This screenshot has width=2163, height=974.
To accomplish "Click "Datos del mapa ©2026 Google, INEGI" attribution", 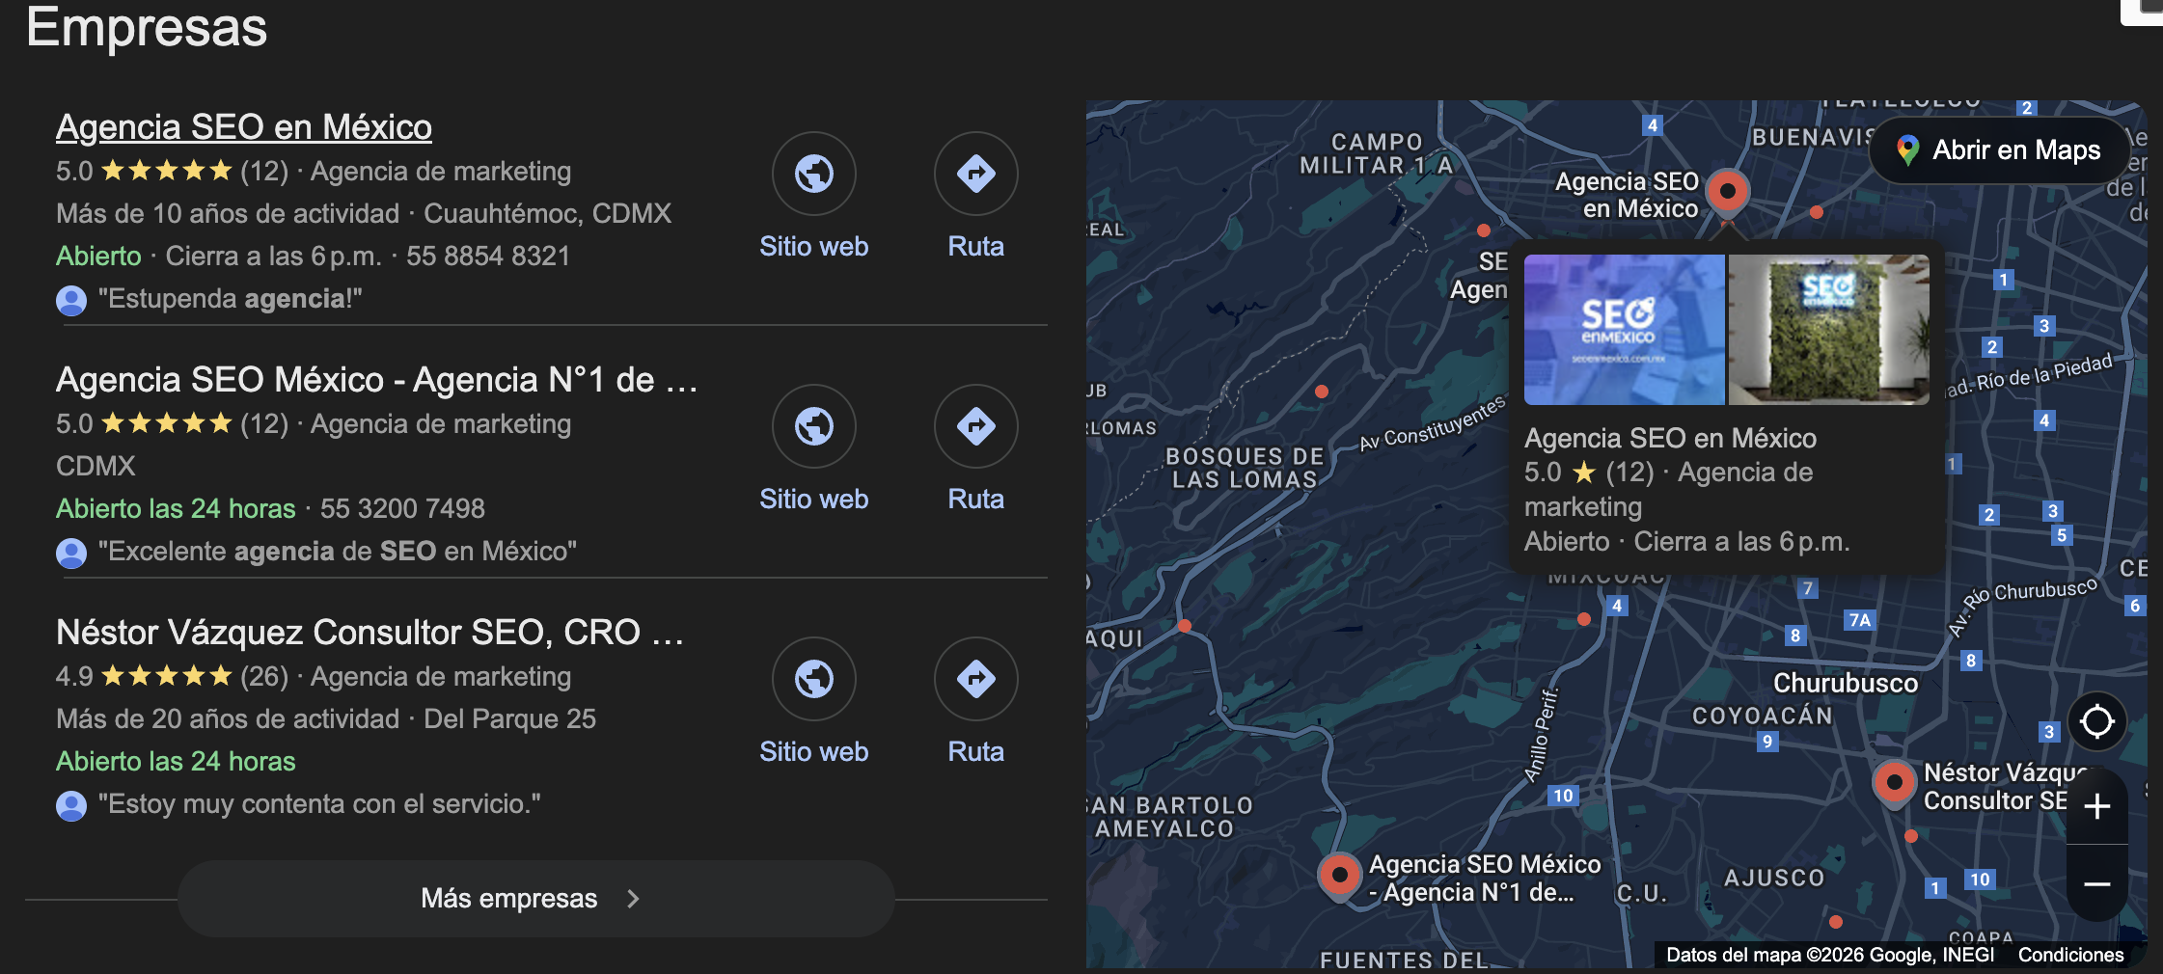I will (1830, 955).
